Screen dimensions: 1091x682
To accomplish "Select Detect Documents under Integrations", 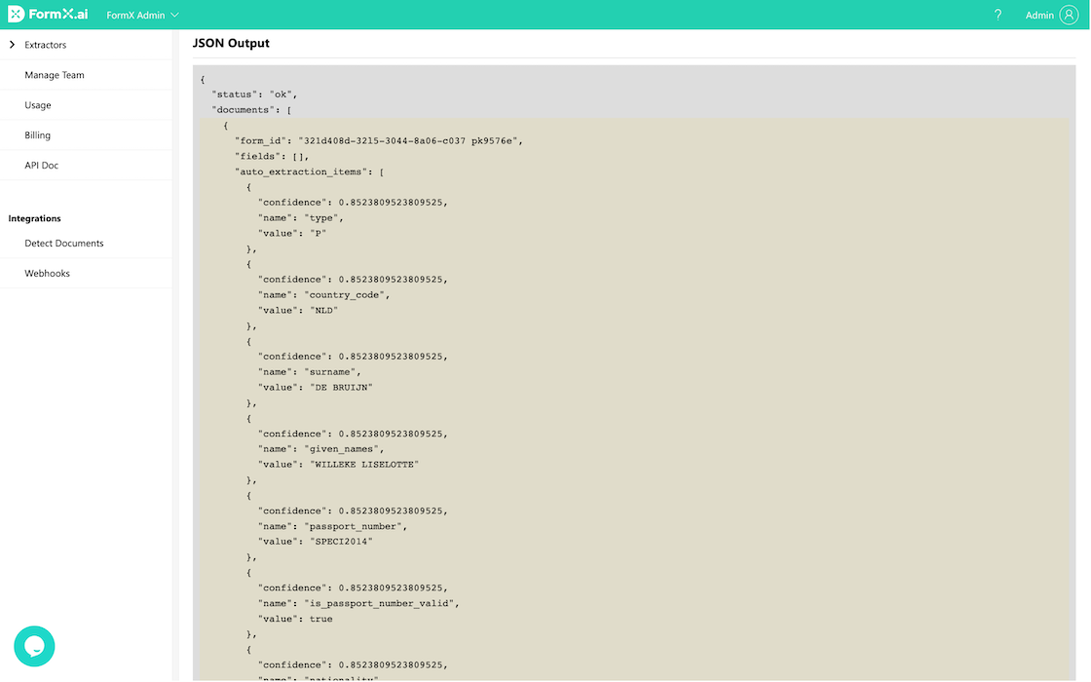I will pyautogui.click(x=64, y=244).
